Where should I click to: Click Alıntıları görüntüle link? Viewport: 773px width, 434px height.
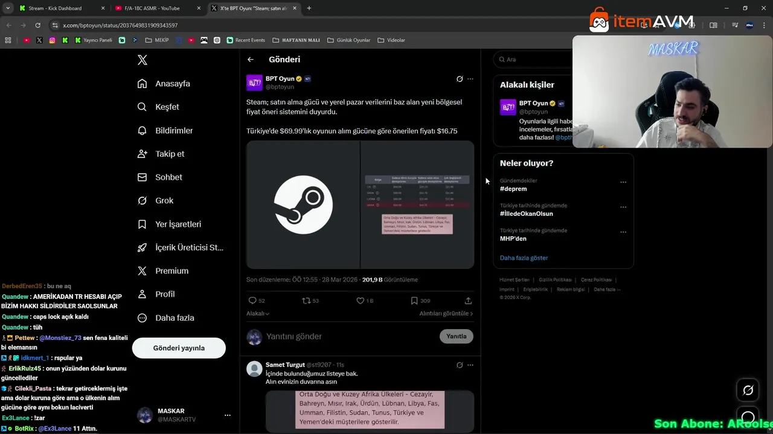(446, 313)
